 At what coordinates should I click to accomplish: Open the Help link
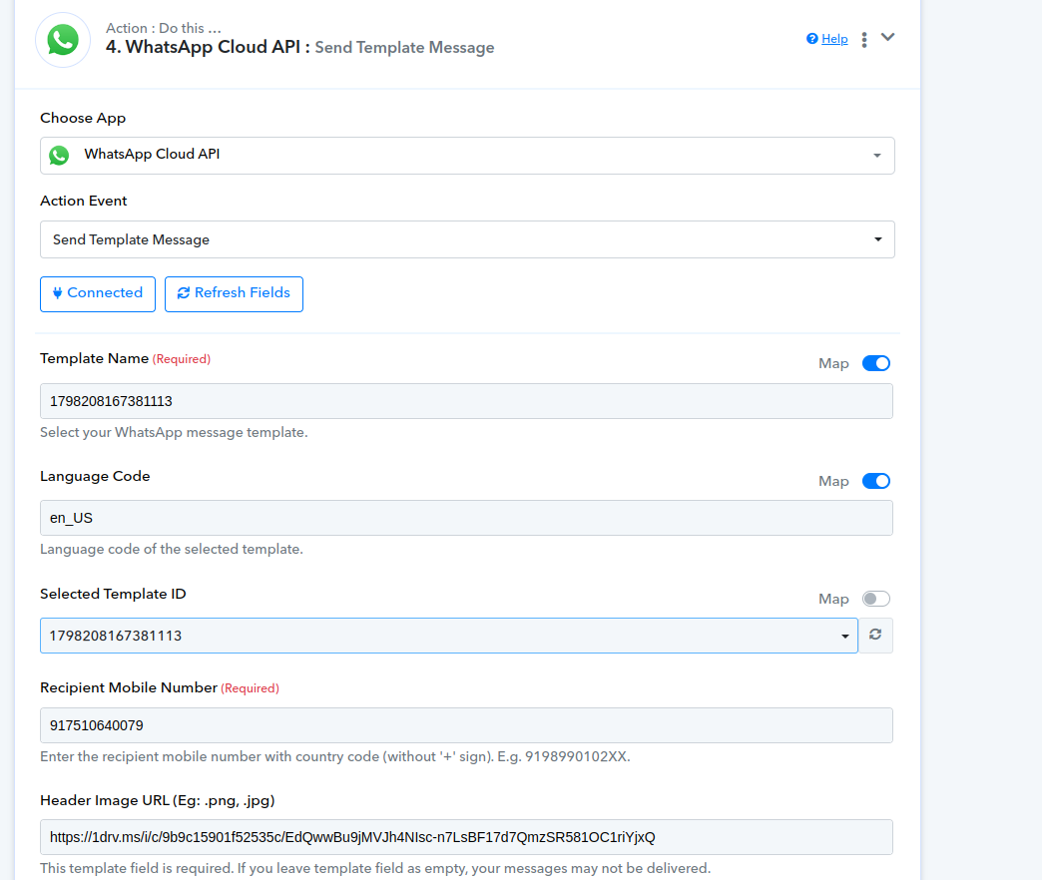[x=834, y=39]
